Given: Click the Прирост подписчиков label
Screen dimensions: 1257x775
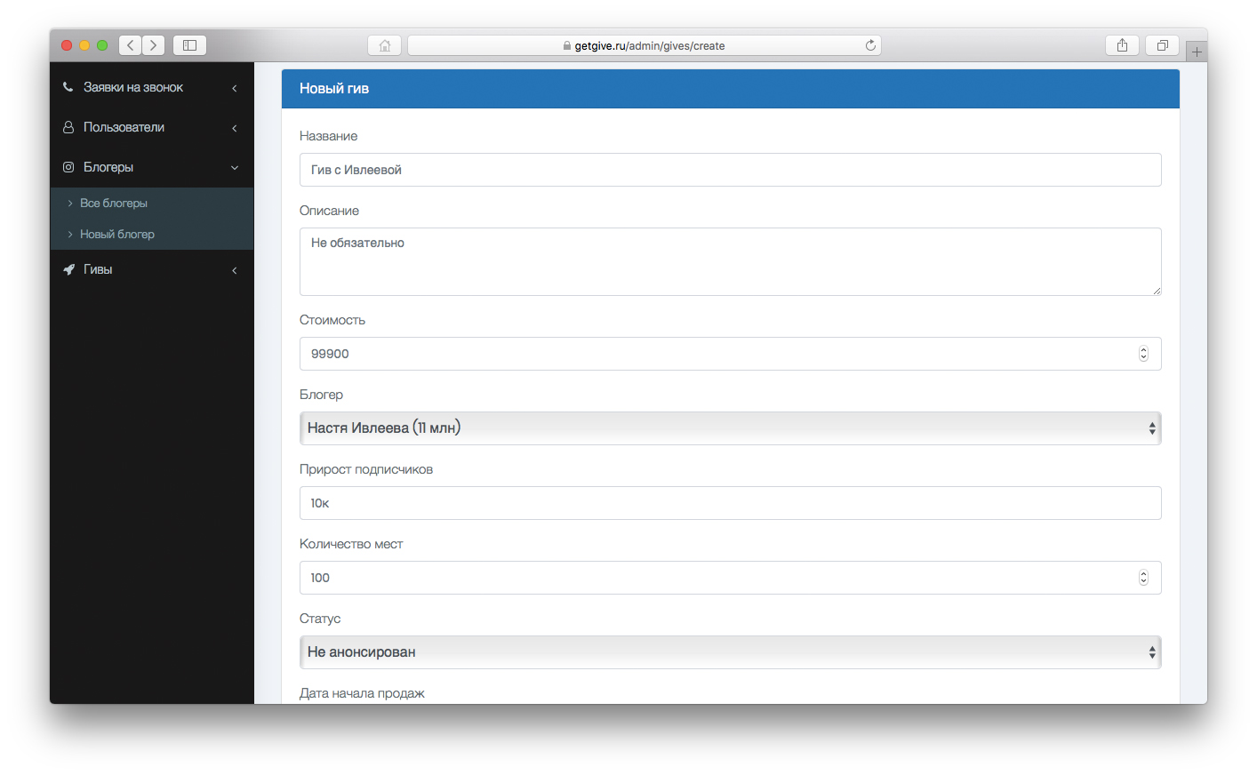Looking at the screenshot, I should tap(366, 469).
